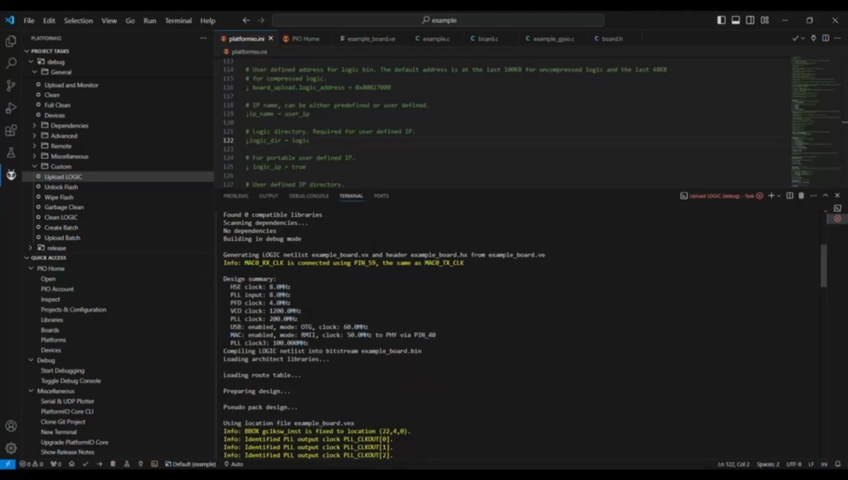Open the Terminal menu
The height and width of the screenshot is (480, 848).
tap(178, 20)
